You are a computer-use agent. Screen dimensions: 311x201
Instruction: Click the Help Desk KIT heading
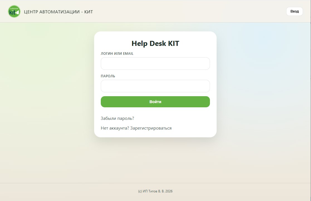(155, 43)
